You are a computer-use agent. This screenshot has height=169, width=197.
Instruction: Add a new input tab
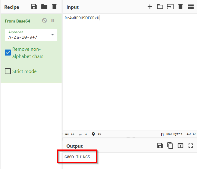click(x=150, y=7)
